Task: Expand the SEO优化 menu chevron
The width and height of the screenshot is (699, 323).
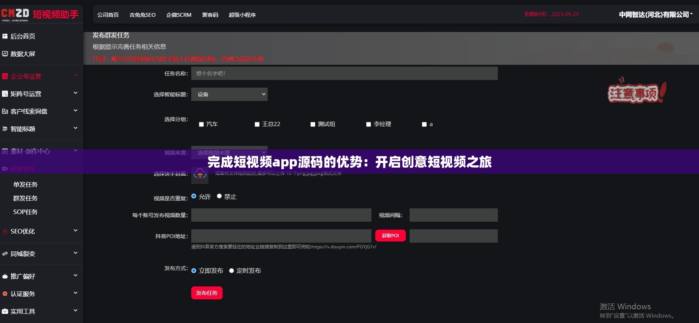Action: [x=76, y=230]
